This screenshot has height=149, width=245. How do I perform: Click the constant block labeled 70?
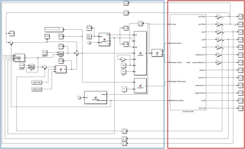tap(124, 71)
